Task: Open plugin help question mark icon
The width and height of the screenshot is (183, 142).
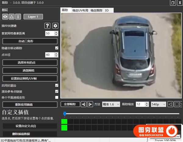Action: pos(47,26)
